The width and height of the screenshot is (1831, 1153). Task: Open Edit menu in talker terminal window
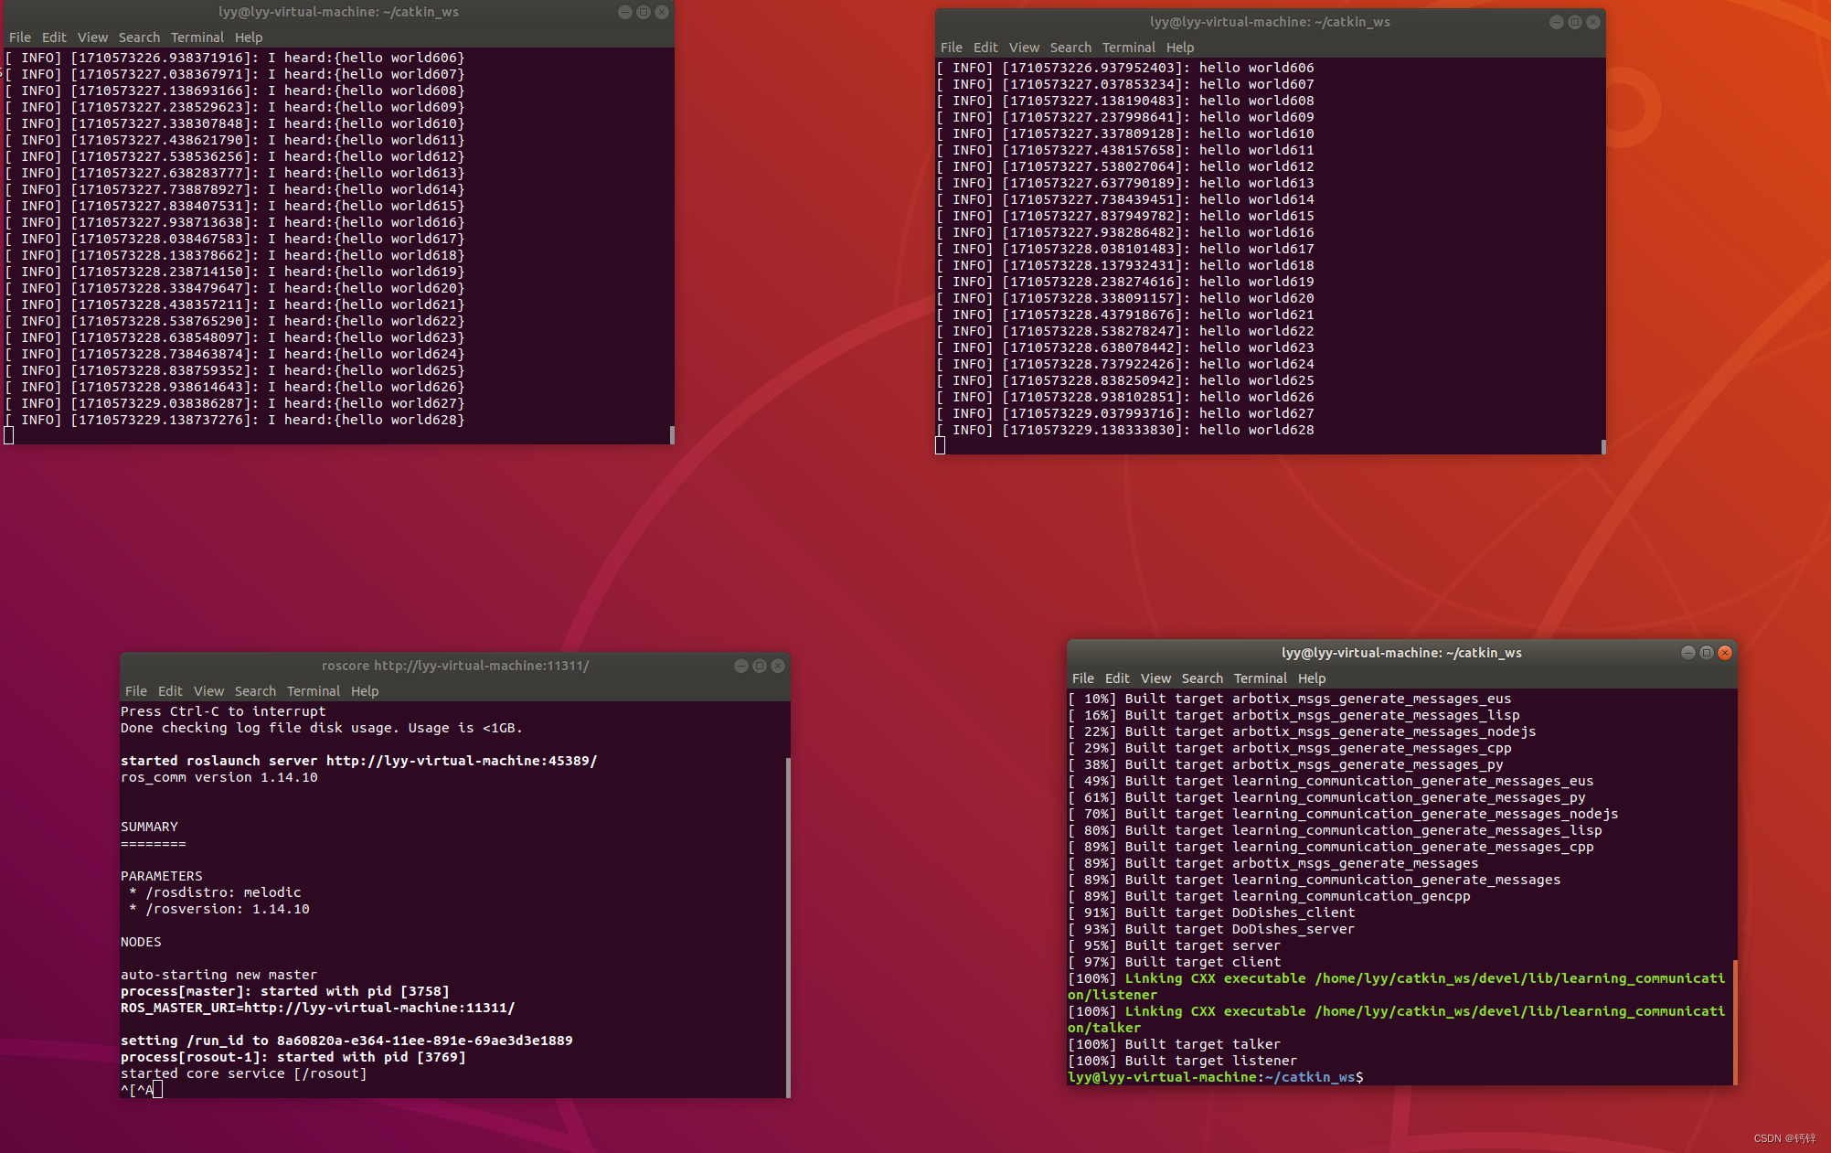coord(985,48)
